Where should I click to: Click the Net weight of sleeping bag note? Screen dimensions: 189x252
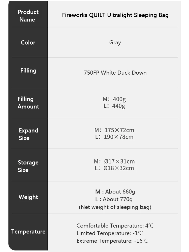pos(115,207)
